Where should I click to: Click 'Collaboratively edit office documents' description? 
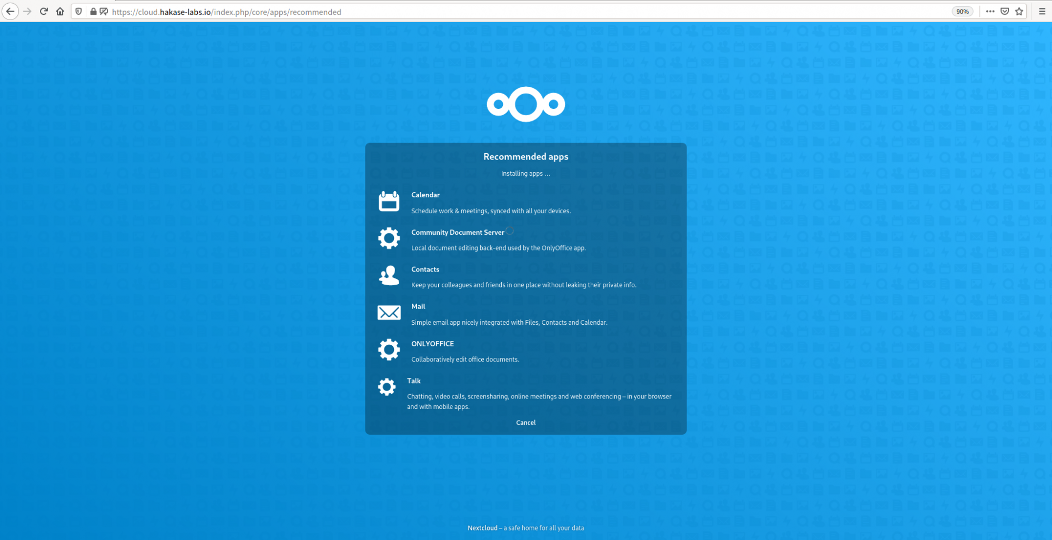(465, 359)
